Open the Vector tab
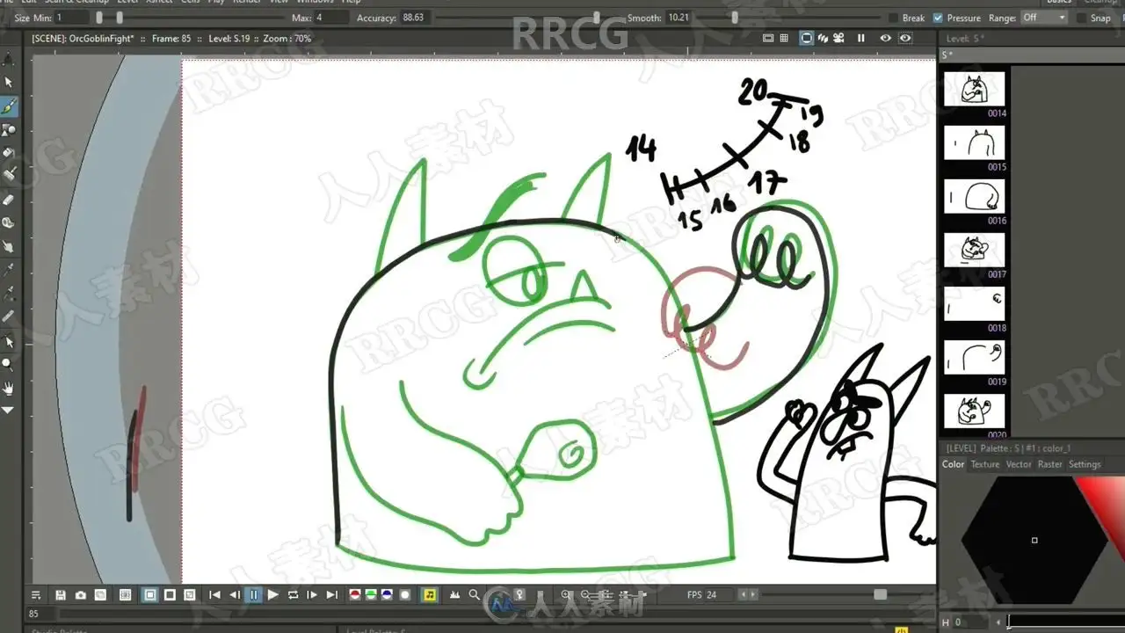 click(x=1019, y=464)
